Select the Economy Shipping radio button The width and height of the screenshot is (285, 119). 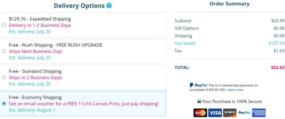click(x=4, y=104)
